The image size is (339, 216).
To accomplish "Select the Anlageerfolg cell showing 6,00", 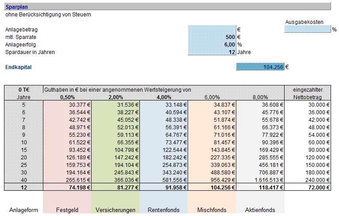I will point(212,45).
